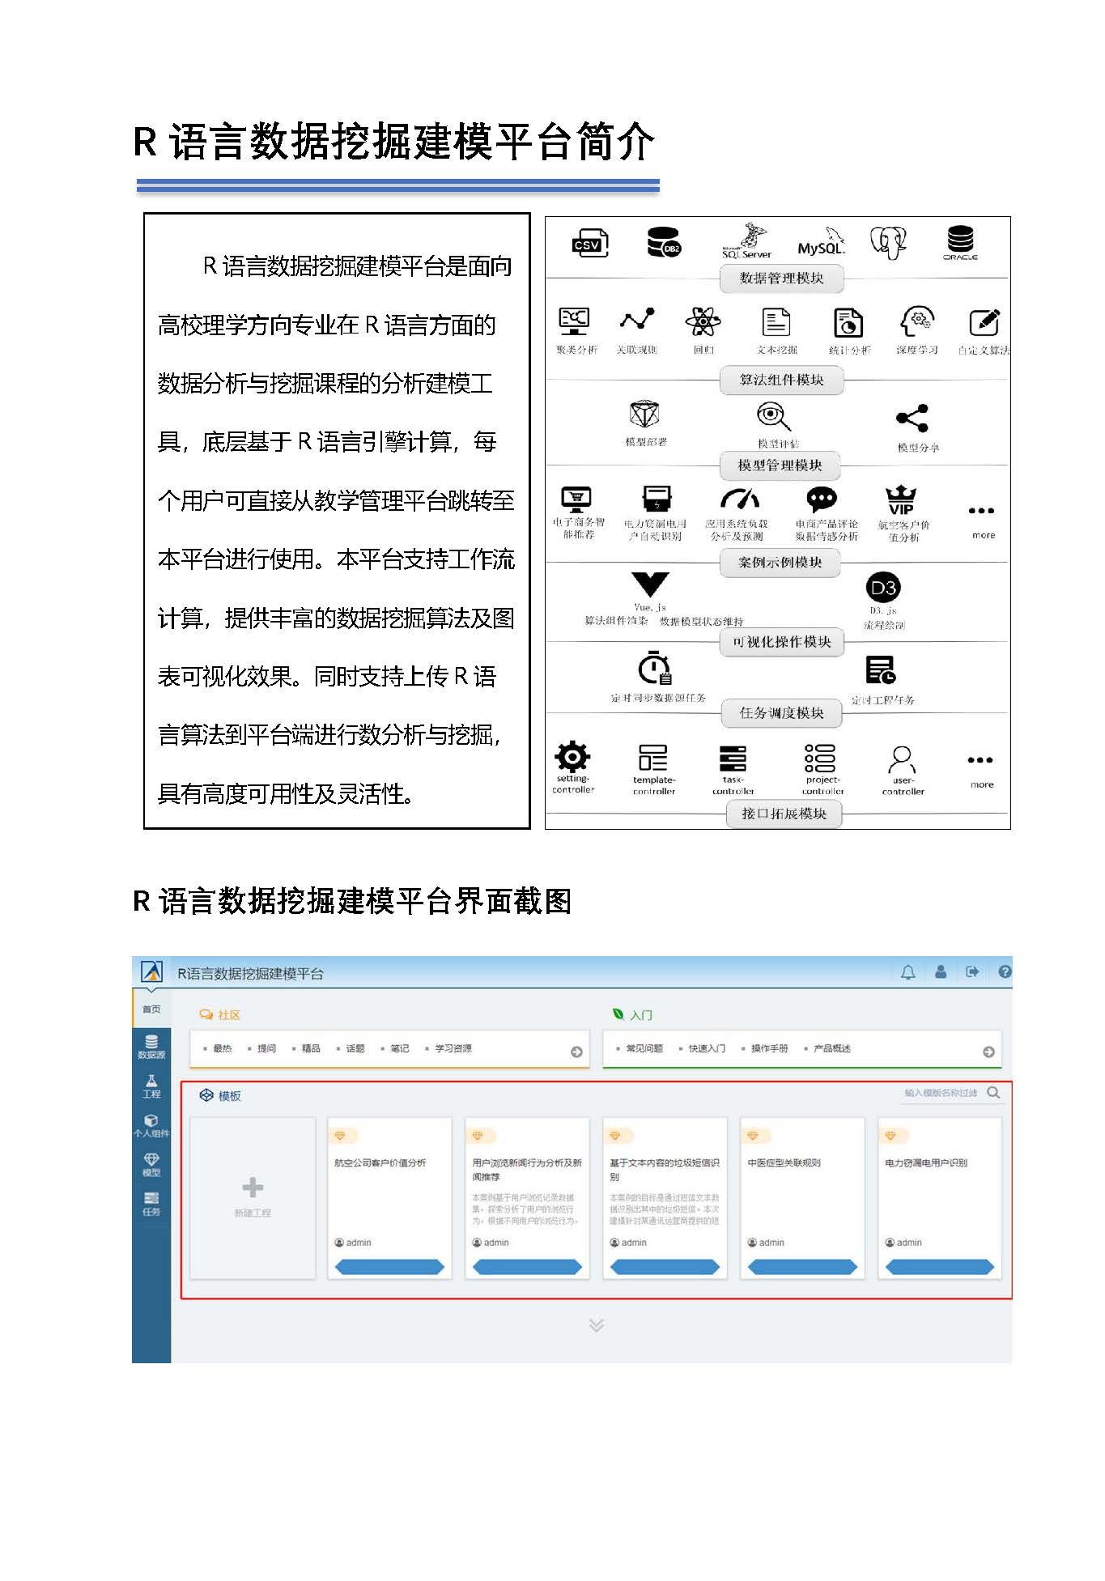
Task: Open 模型 diamond icon in sidebar
Action: (x=151, y=1165)
